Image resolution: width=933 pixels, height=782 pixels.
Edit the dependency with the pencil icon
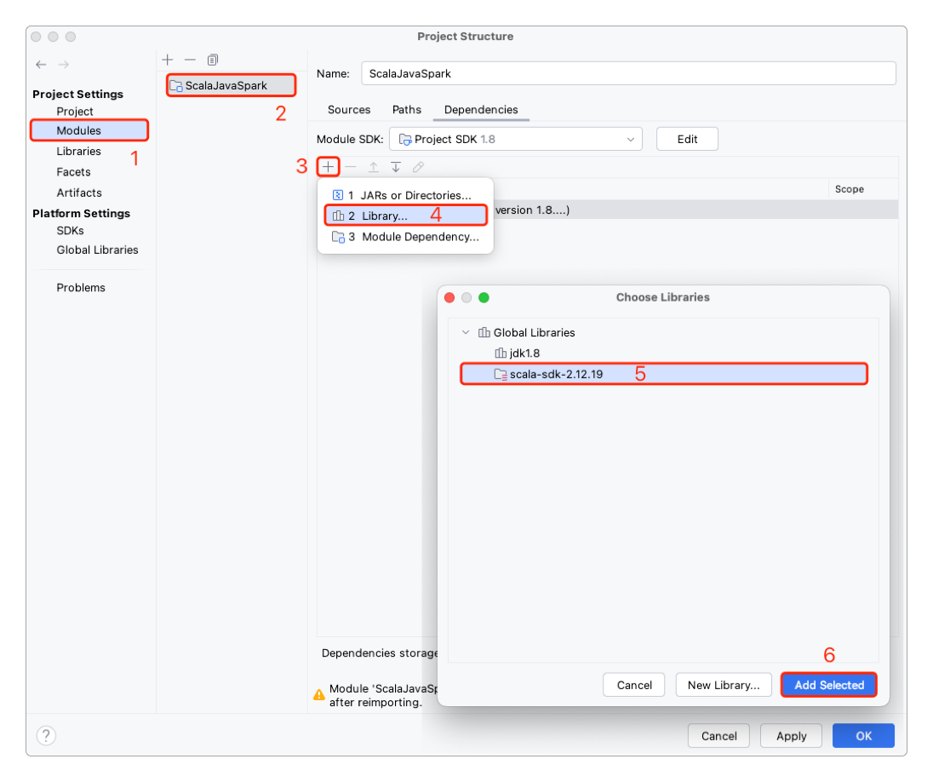pyautogui.click(x=418, y=167)
